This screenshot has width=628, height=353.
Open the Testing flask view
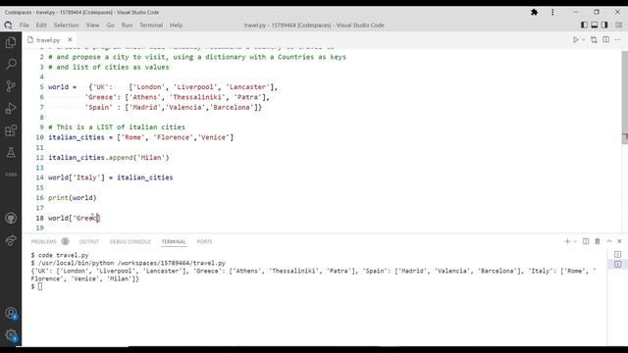coord(11,152)
